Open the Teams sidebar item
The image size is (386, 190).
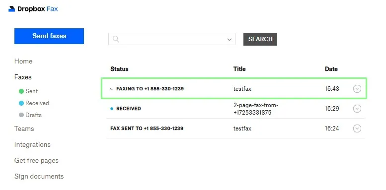(x=24, y=129)
